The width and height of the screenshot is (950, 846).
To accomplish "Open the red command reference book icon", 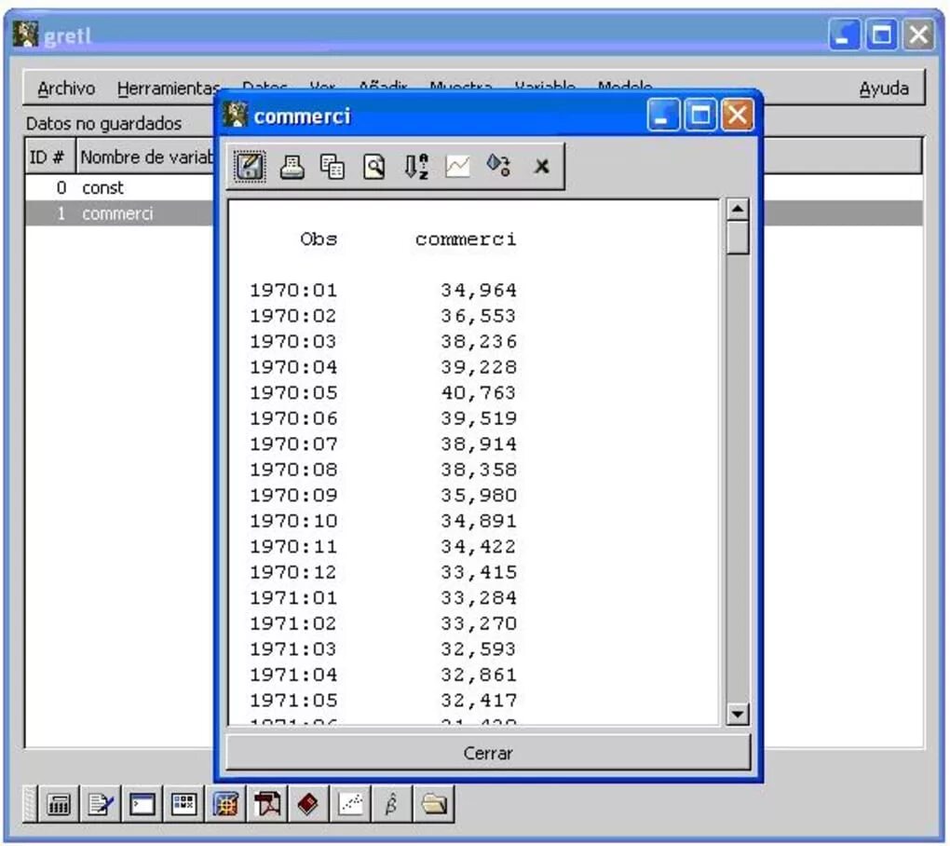I will pos(308,805).
